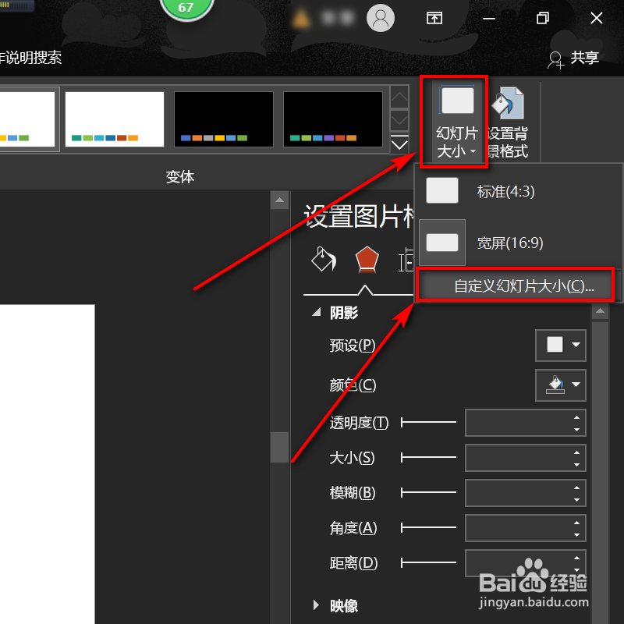The image size is (624, 624).
Task: Open the 颜色(C) shadow color dropdown
Action: (560, 385)
